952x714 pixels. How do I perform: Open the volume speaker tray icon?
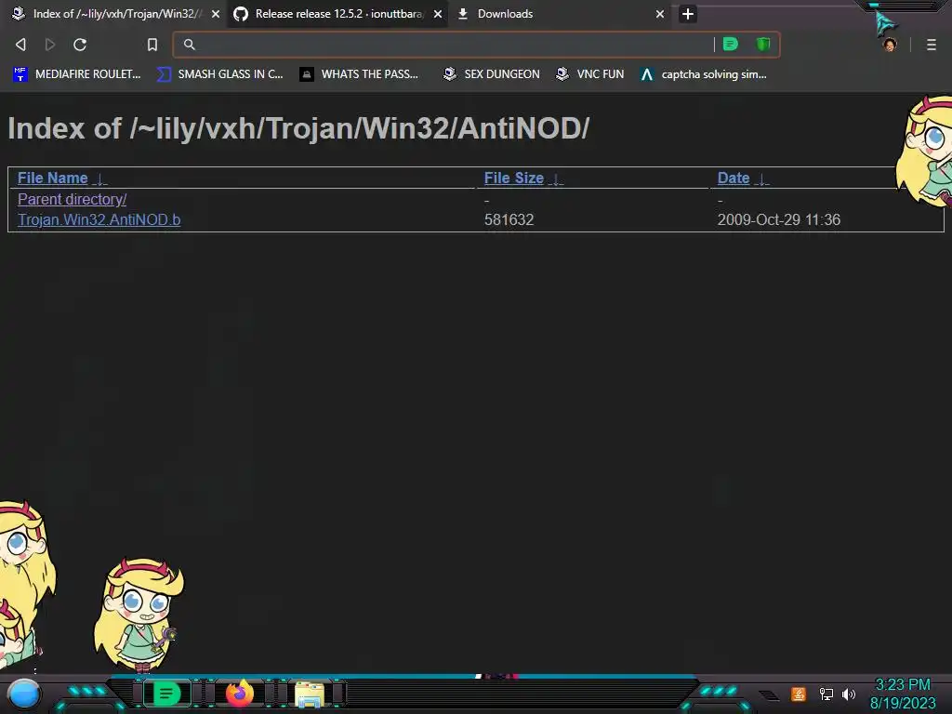[849, 694]
